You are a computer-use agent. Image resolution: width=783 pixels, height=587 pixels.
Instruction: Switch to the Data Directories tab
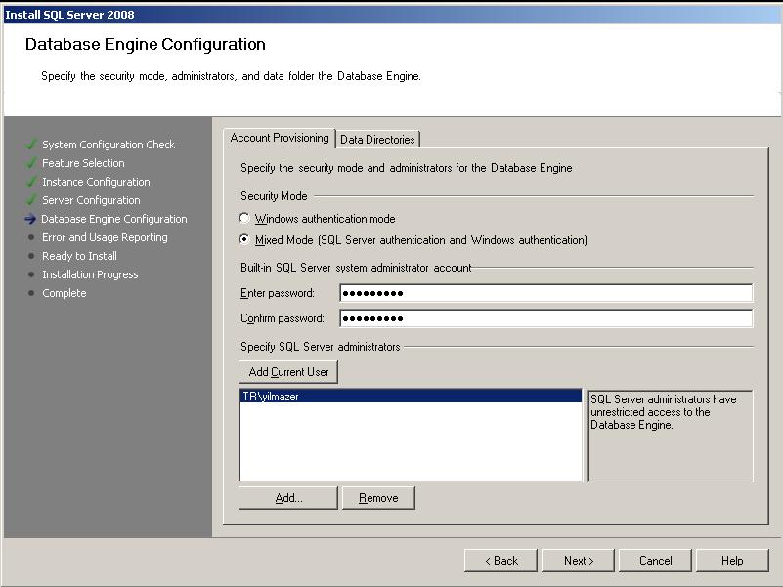click(377, 140)
